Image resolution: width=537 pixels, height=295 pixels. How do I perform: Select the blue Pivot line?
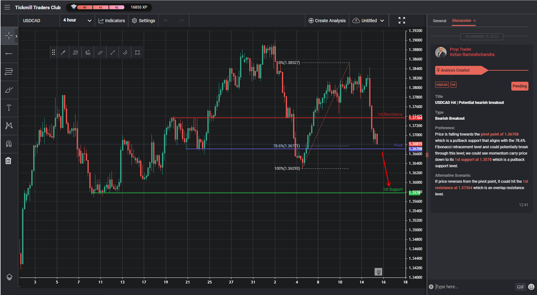pos(296,149)
